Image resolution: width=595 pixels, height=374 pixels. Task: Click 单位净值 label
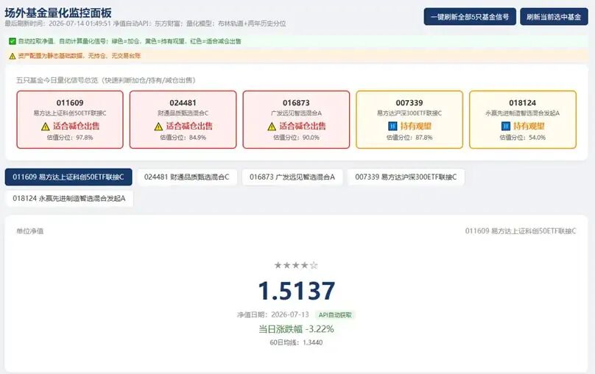(30, 231)
